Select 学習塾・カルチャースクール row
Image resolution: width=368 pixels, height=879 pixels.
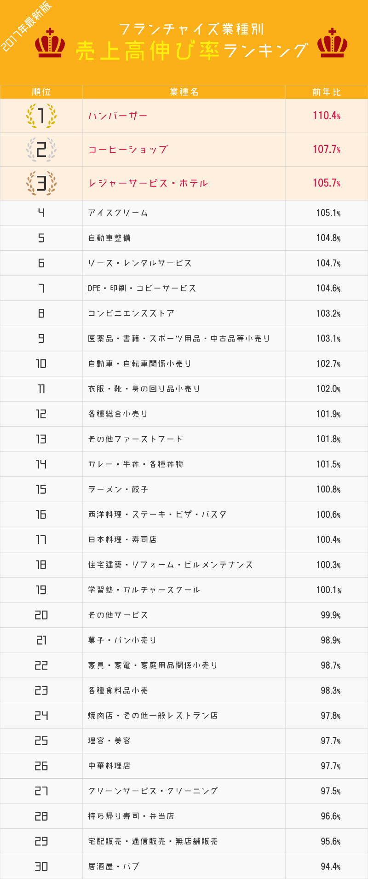coord(184,590)
